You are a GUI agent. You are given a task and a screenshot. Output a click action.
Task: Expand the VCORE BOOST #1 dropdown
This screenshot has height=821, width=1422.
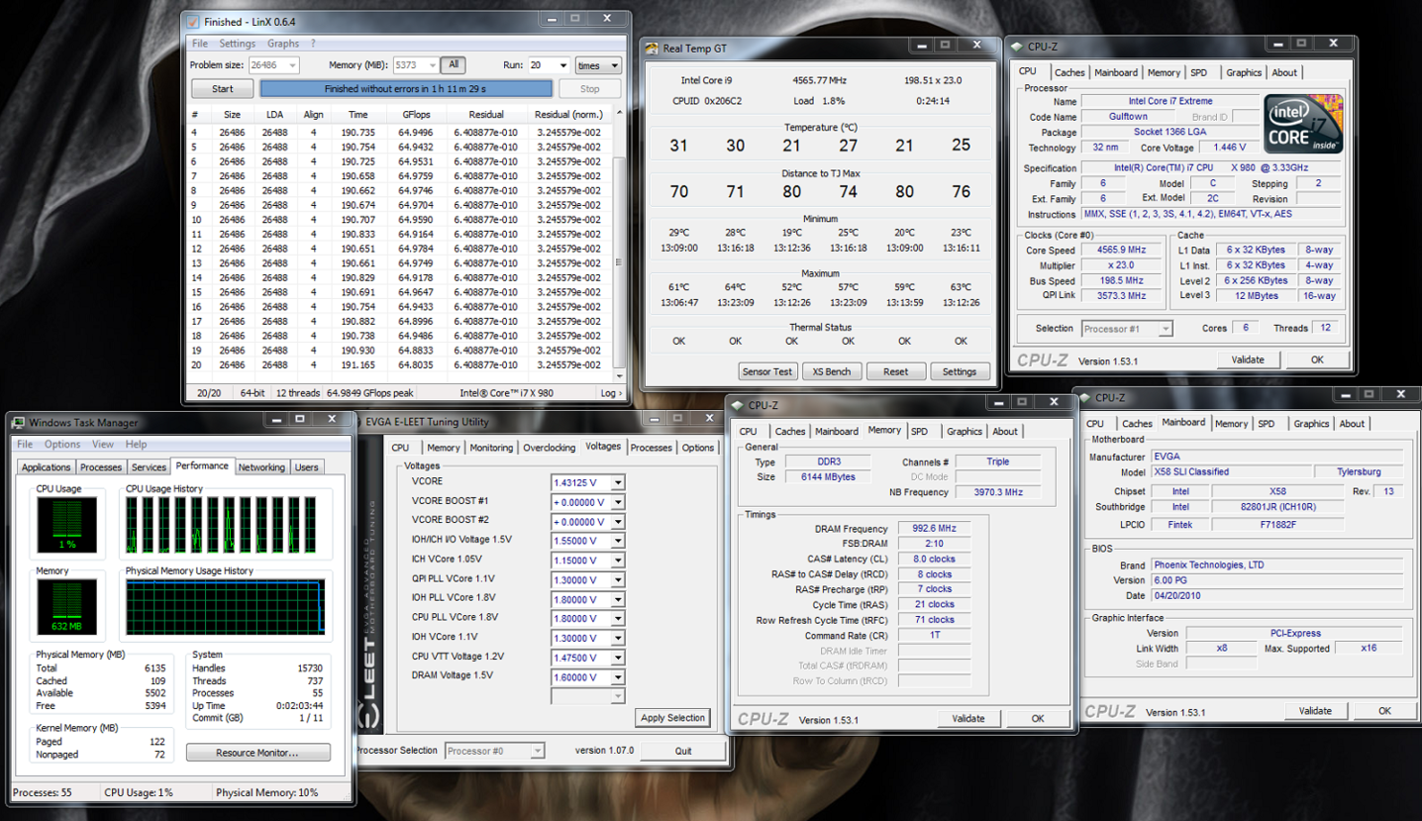pos(617,502)
